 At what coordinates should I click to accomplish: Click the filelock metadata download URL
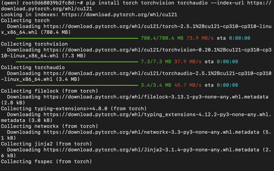point(156,97)
